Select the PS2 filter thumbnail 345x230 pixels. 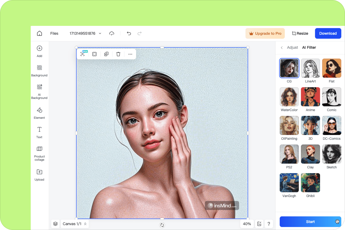pyautogui.click(x=289, y=154)
